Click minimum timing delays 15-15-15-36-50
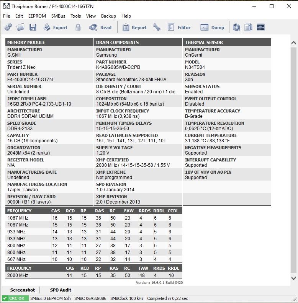This screenshot has height=303, width=298. [113, 128]
